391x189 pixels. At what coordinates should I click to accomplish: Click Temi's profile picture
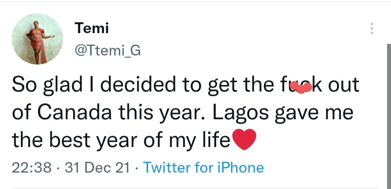point(37,39)
